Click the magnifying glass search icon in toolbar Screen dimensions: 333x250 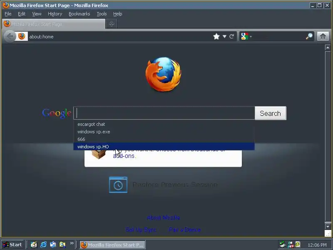[309, 37]
